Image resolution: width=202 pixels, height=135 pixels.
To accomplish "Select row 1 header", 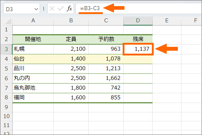I will (x=6, y=30).
